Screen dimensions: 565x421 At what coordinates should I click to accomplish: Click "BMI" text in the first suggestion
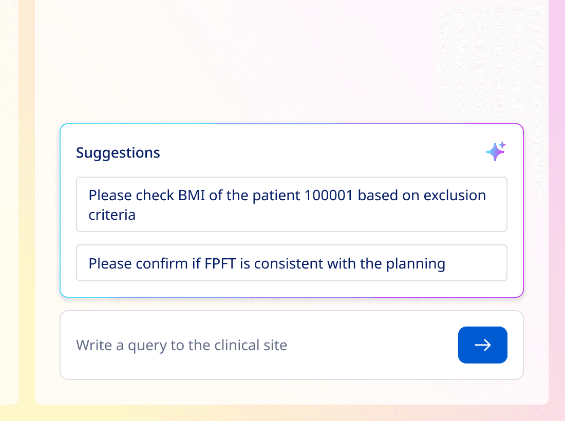pyautogui.click(x=191, y=196)
